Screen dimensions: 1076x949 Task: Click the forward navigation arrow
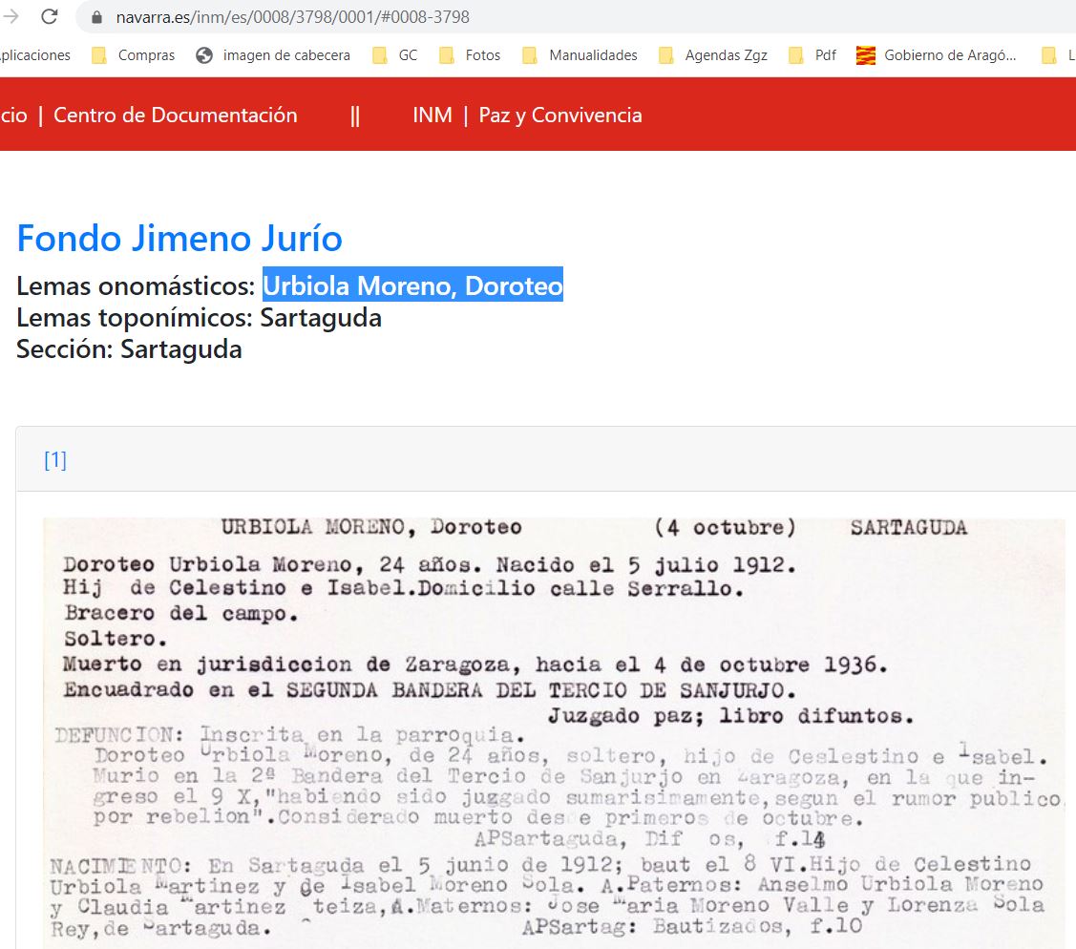(11, 17)
